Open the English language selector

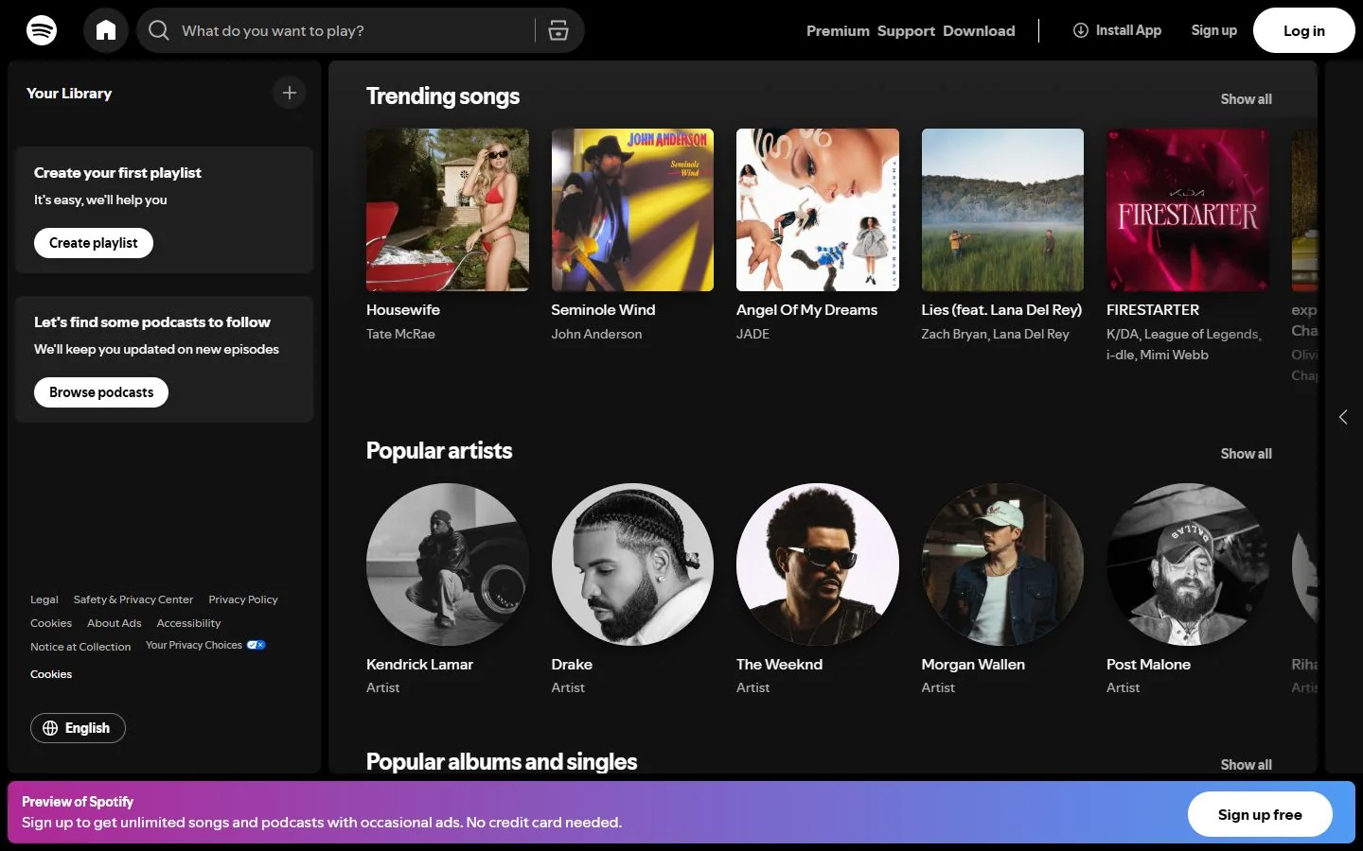(78, 728)
